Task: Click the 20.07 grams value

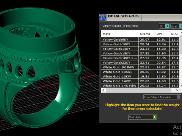Action: click(144, 40)
